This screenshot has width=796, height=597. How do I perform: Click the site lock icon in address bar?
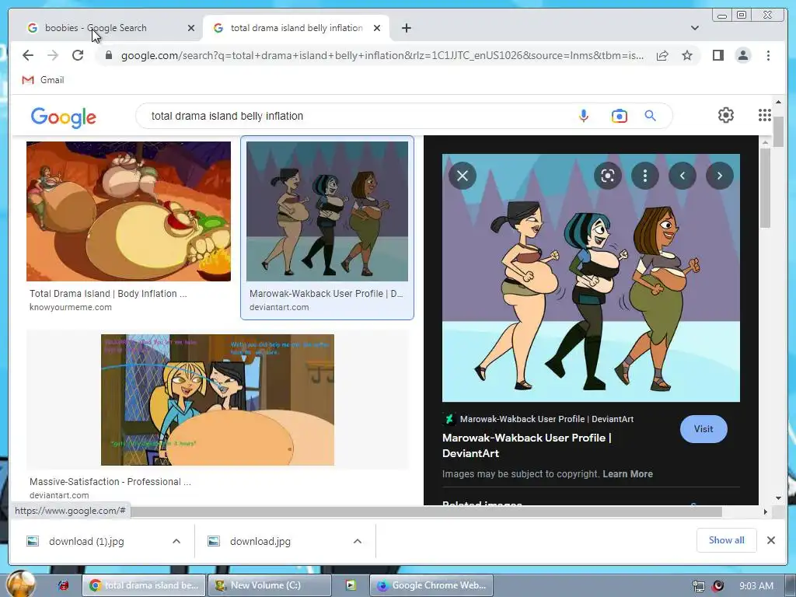coord(109,55)
